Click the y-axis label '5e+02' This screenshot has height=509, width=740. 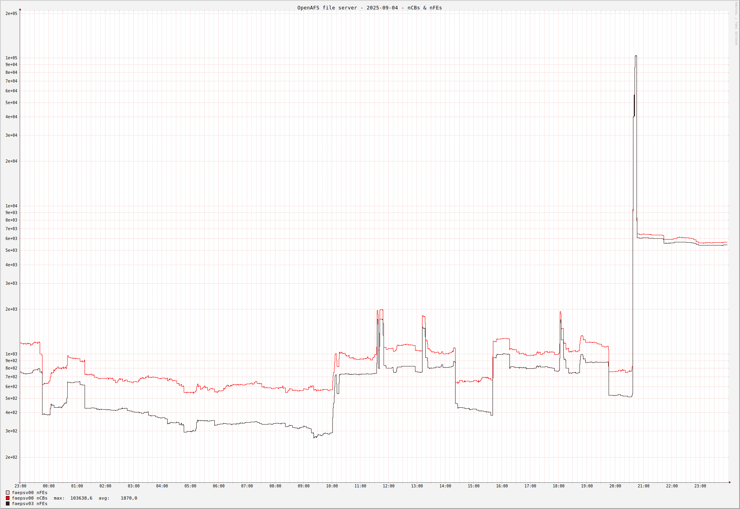tap(11, 398)
